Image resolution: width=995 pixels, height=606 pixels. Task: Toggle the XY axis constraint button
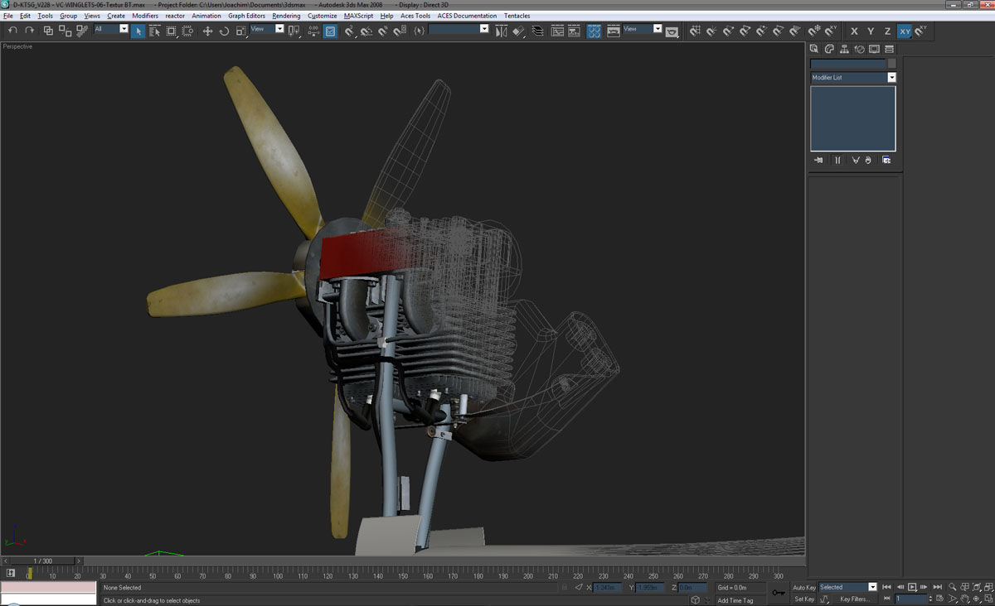tap(905, 31)
